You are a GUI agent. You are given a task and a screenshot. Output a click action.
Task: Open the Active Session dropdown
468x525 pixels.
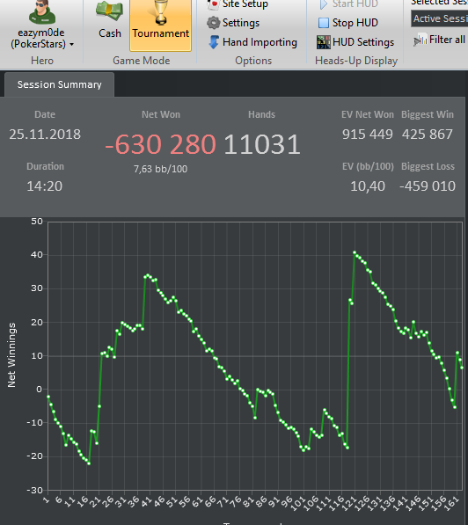pos(439,18)
